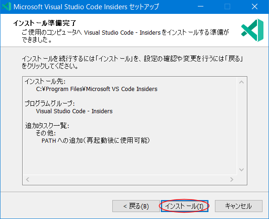The width and height of the screenshot is (269, 219).
Task: Click the disabled maximize window button
Action: (227, 6)
